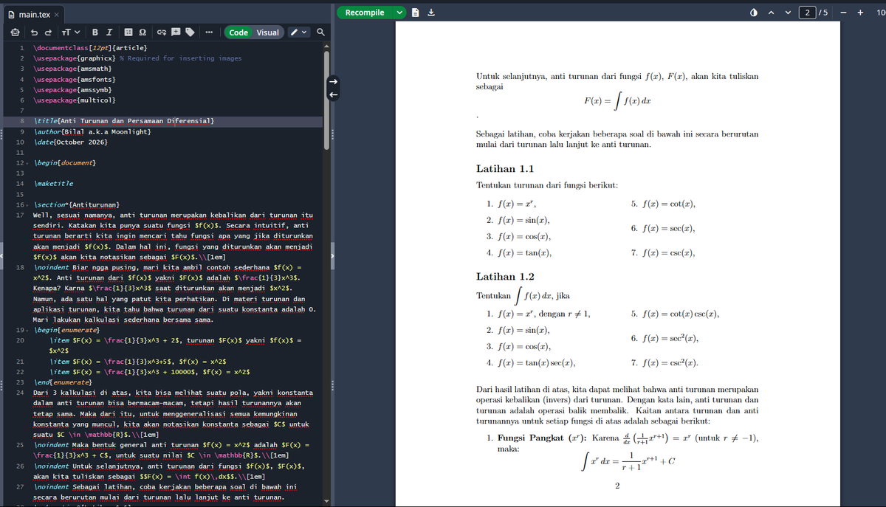The image size is (886, 507).
Task: Go to the previous PDF page
Action: pos(770,13)
